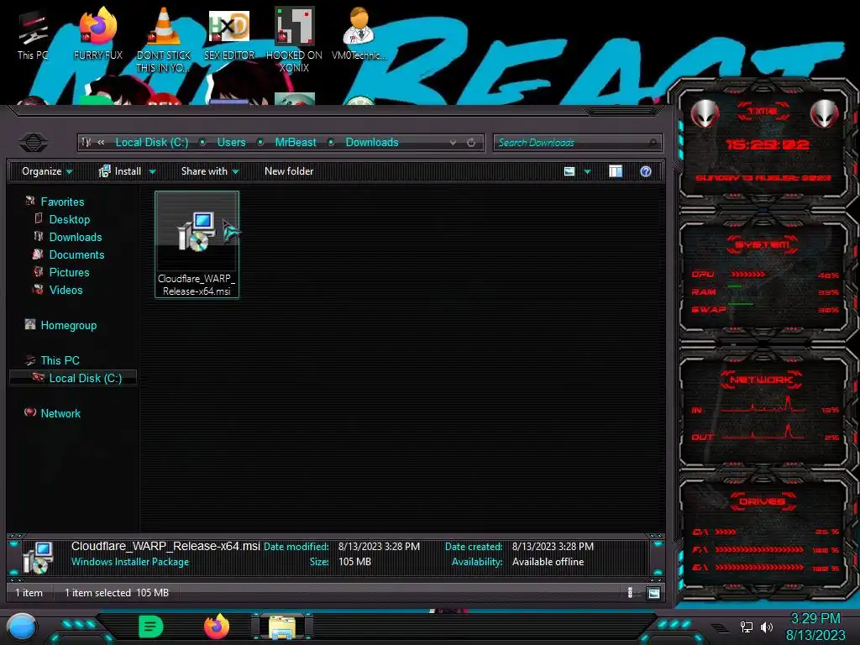The height and width of the screenshot is (645, 860).
Task: Click the Network IN traffic graph
Action: pyautogui.click(x=763, y=404)
